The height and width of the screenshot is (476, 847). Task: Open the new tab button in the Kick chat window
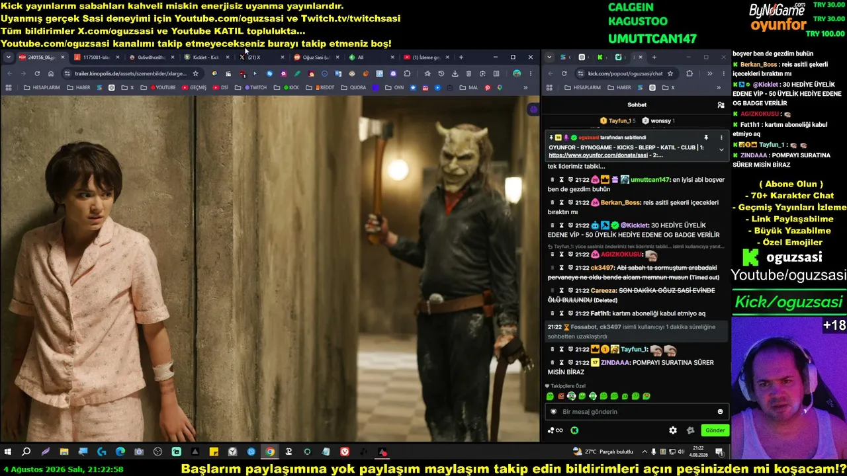[654, 58]
